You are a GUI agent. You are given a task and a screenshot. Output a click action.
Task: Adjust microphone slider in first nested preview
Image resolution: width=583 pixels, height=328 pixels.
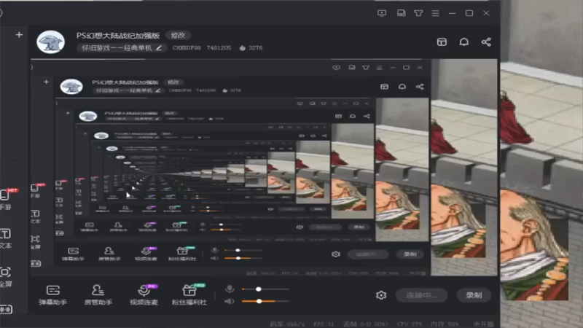click(243, 250)
